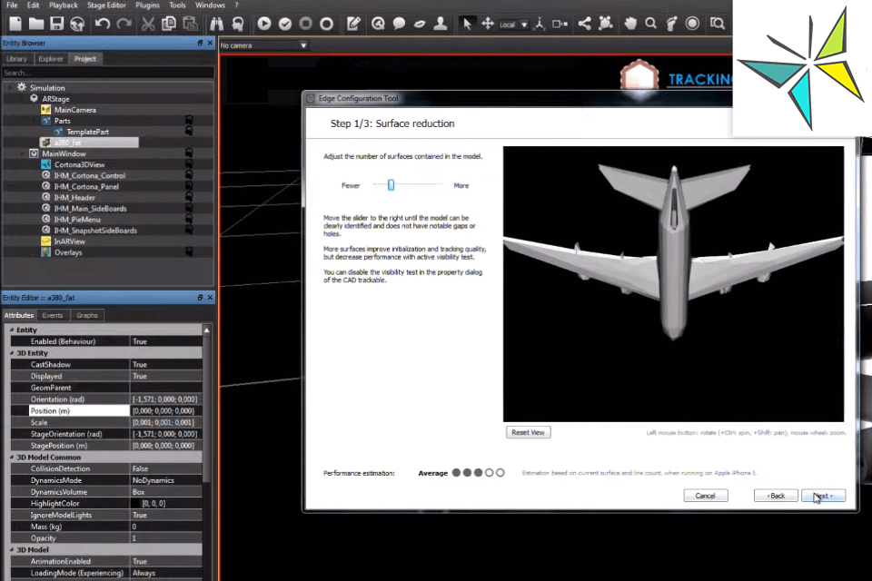
Task: Toggle icon at right of Cortona3DView row
Action: click(189, 164)
